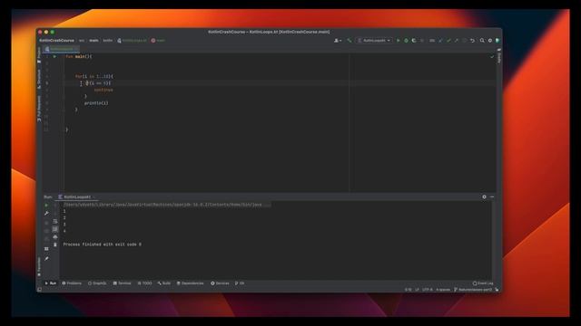Click the inspection checkmark at editor top right
581x326 pixels.
coord(492,57)
